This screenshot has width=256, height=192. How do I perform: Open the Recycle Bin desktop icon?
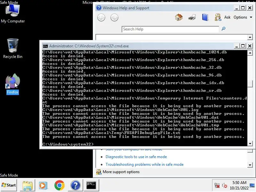point(13,49)
